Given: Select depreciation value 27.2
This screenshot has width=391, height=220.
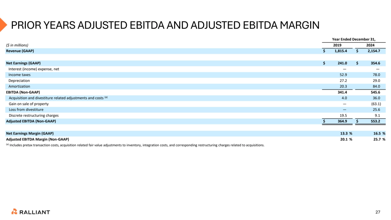Looking at the screenshot, I should 343,81.
